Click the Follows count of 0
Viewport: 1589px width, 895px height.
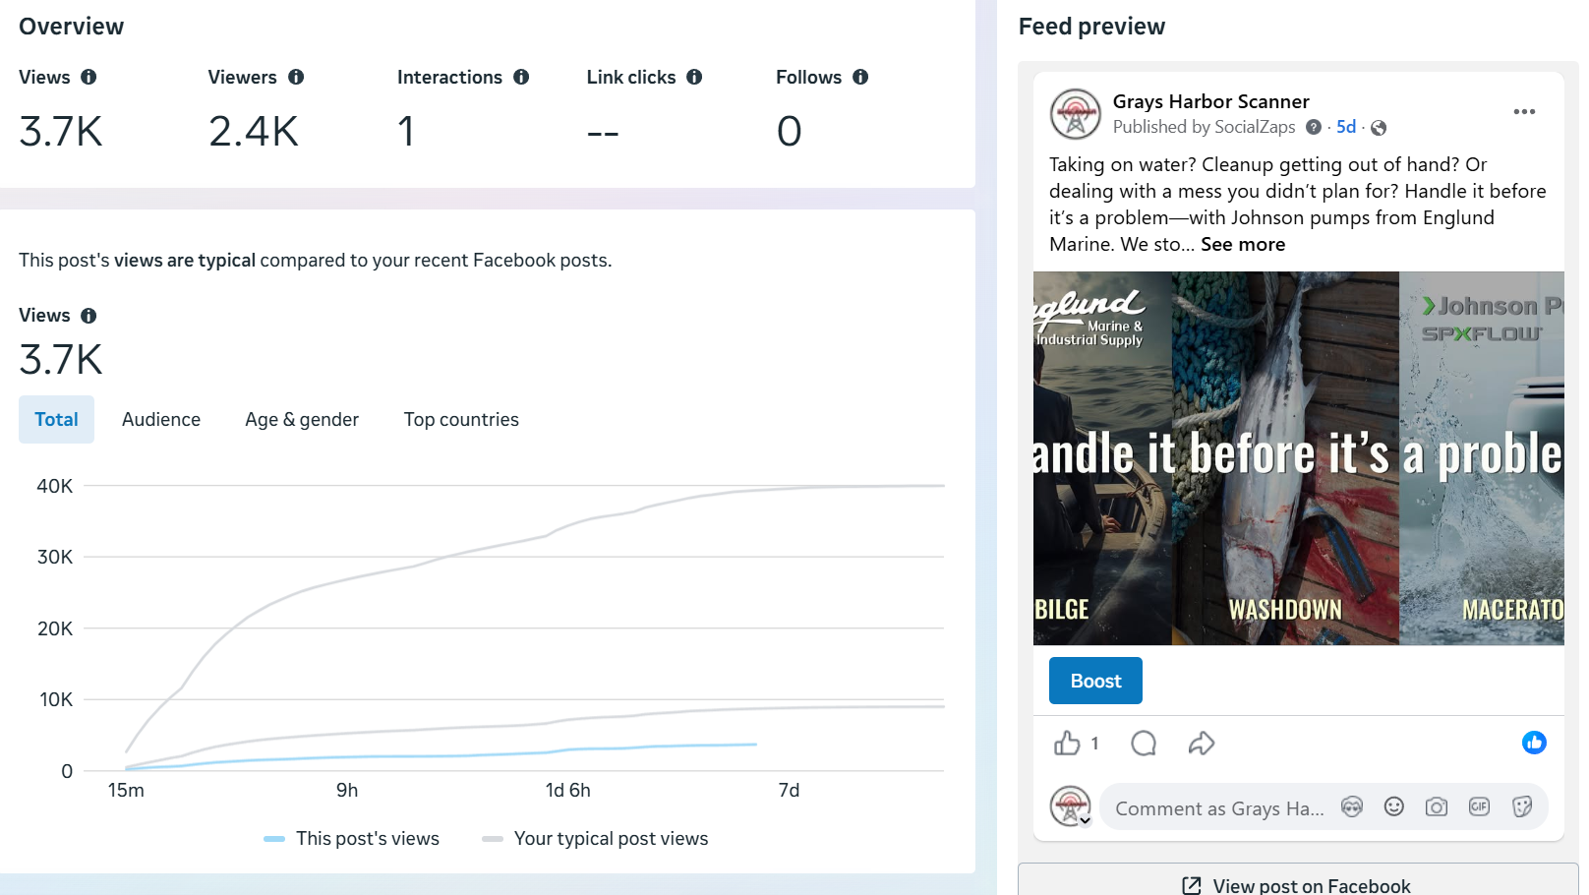[790, 132]
